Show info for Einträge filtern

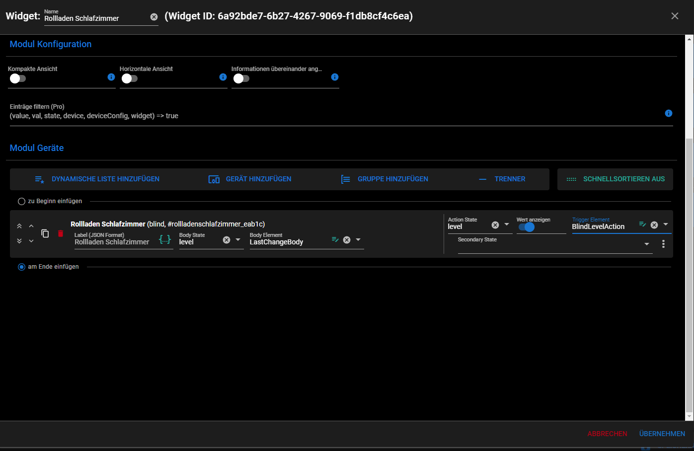669,113
